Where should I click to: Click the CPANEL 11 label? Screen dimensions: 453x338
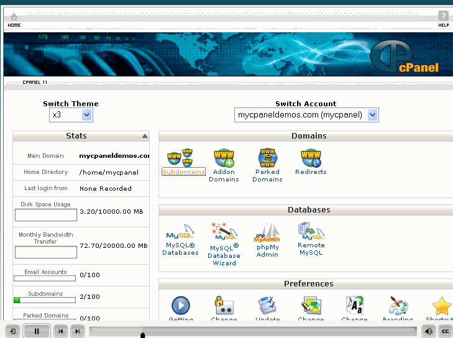point(35,83)
